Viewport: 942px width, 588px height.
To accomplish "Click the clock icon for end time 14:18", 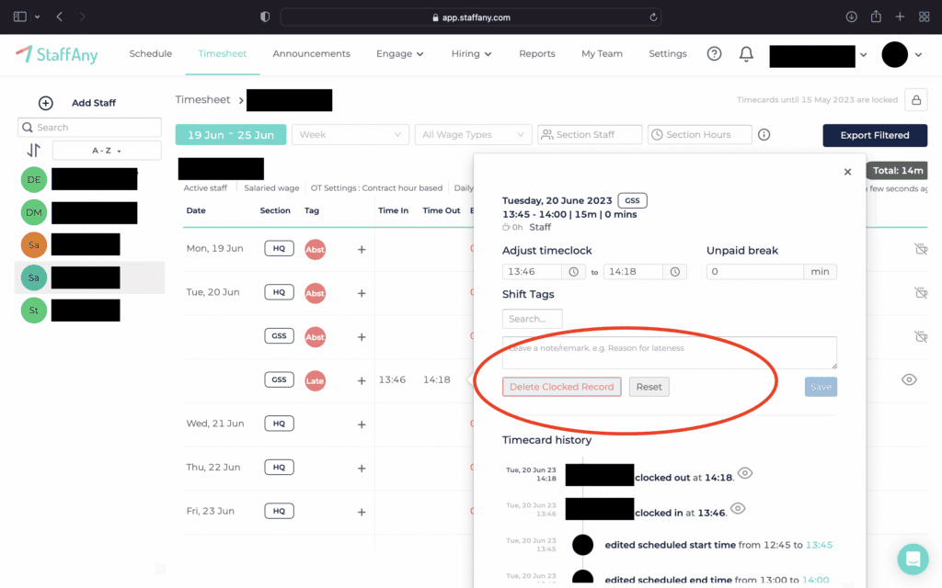I will (x=675, y=272).
